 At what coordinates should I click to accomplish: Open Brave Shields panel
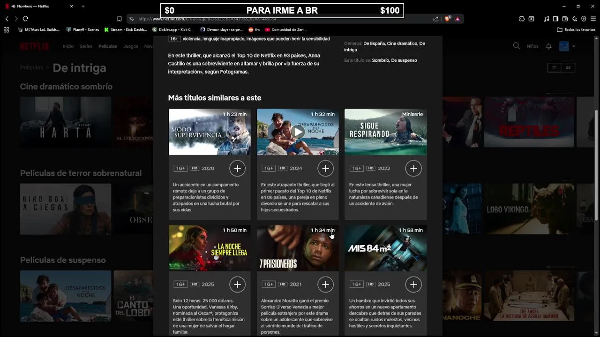coord(448,19)
